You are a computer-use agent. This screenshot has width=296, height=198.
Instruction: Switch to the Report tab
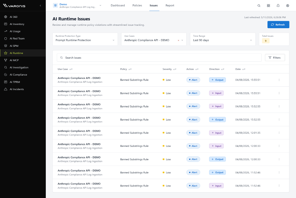170,5
